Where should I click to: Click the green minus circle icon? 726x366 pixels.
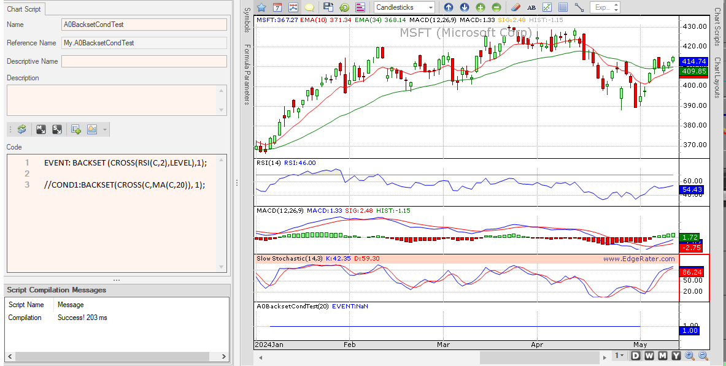tap(496, 7)
